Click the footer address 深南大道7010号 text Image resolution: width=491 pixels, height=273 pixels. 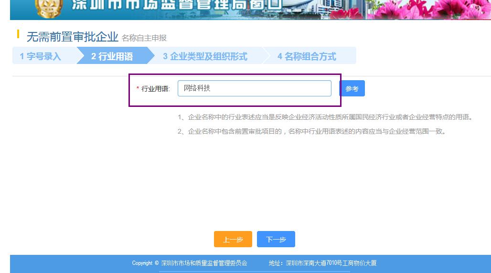click(323, 263)
